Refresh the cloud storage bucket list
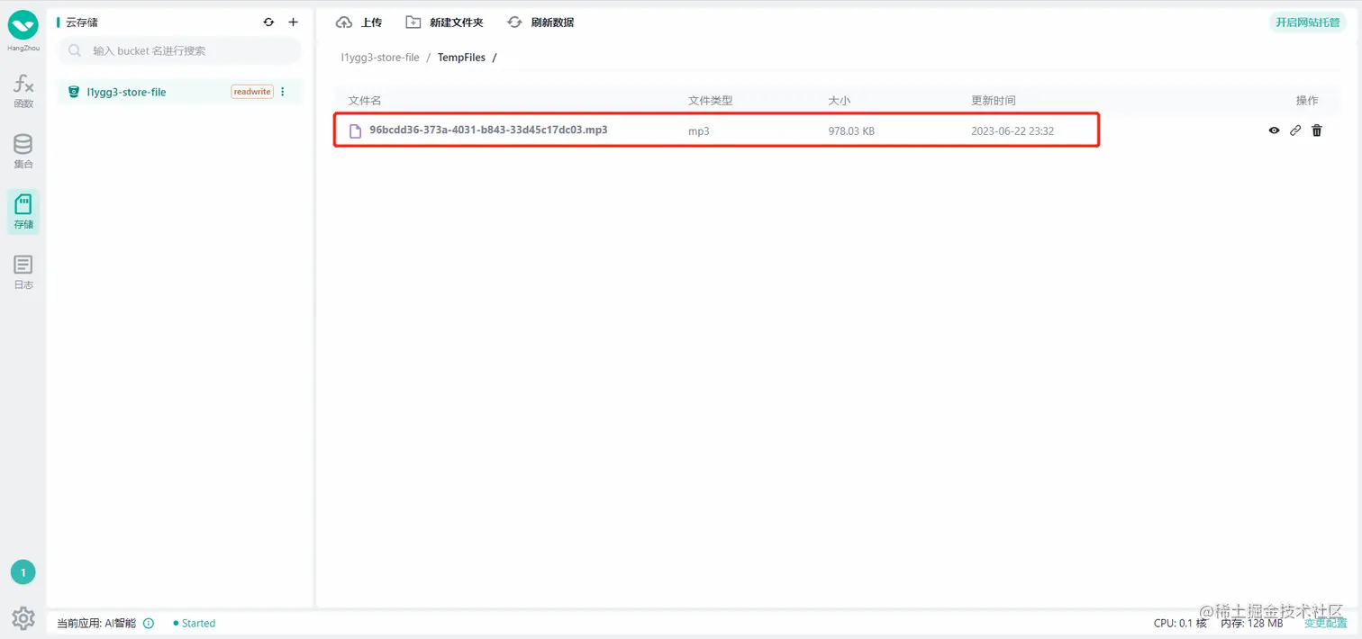Viewport: 1362px width, 639px height. pos(268,22)
